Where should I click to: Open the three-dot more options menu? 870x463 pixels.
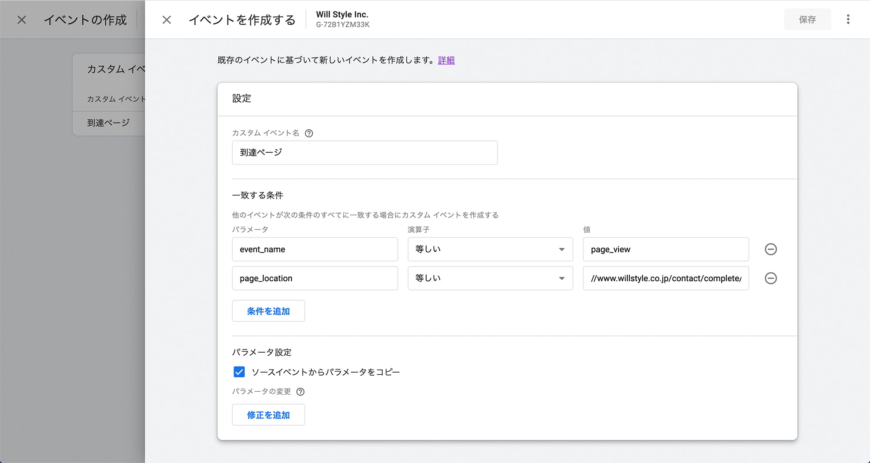tap(848, 20)
